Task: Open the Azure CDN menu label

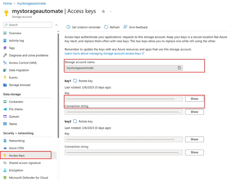Action: (x=16, y=148)
